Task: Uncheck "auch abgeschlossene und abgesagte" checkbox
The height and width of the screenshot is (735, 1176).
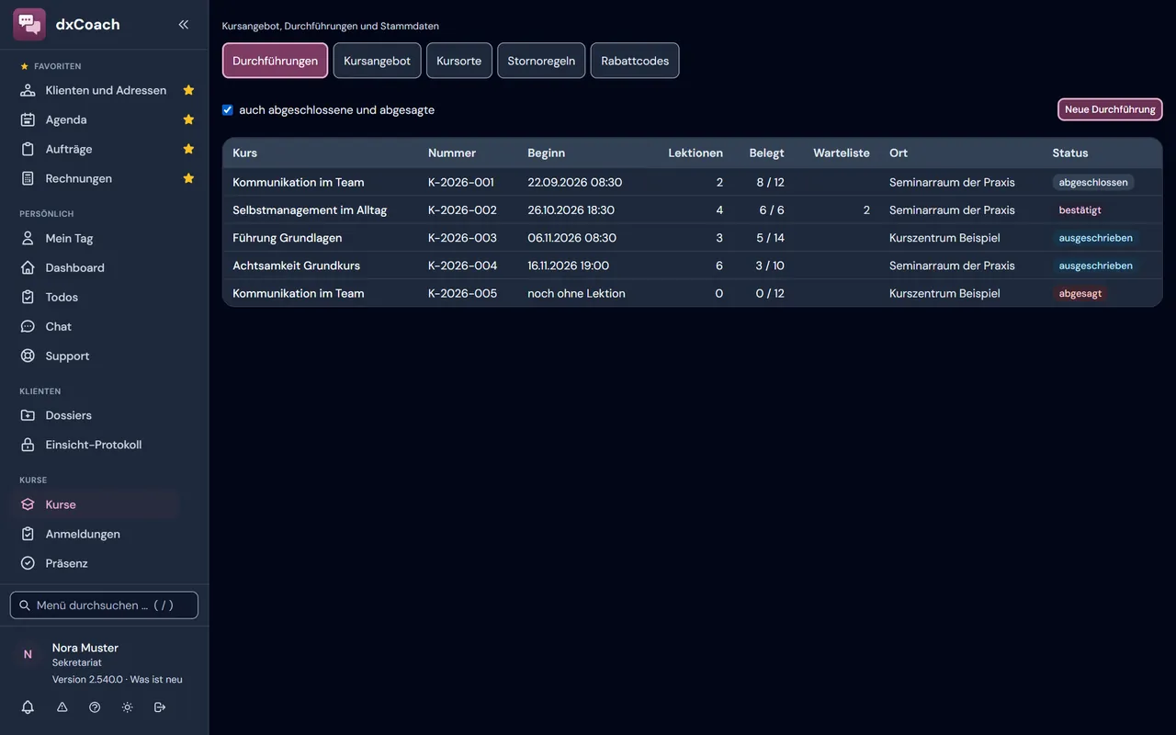Action: (x=228, y=109)
